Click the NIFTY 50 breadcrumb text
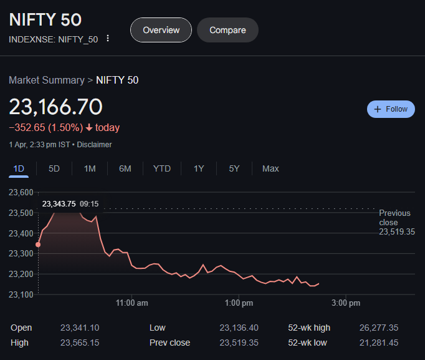 tap(117, 80)
